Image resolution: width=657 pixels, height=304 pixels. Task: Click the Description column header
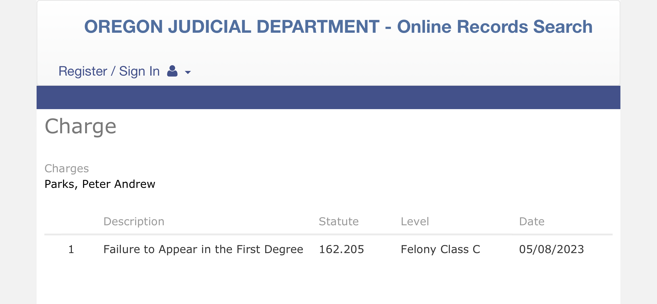[134, 222]
